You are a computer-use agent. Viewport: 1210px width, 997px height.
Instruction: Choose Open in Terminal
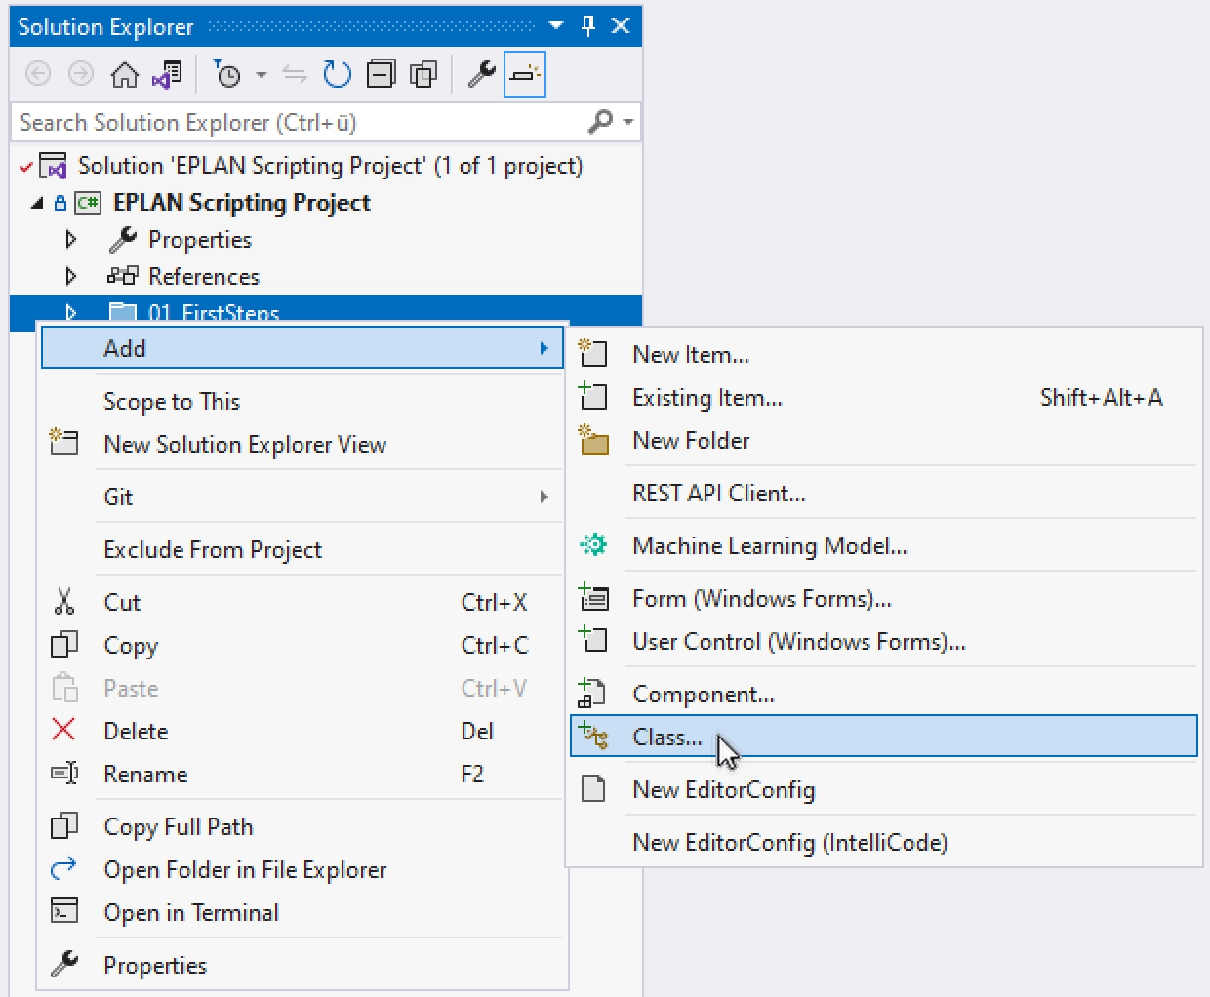(x=302, y=912)
